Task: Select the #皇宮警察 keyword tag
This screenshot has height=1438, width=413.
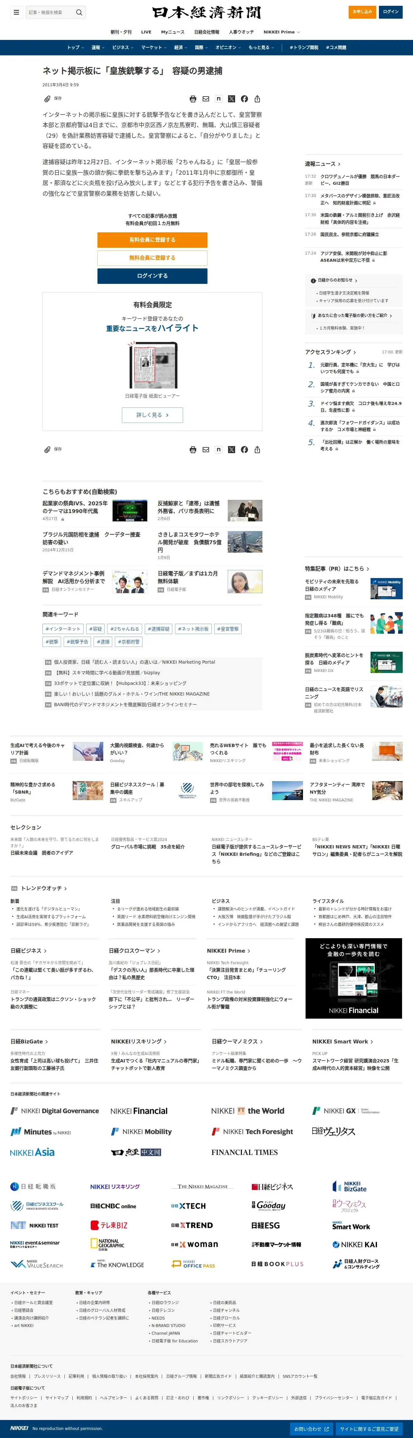Action: click(x=228, y=629)
